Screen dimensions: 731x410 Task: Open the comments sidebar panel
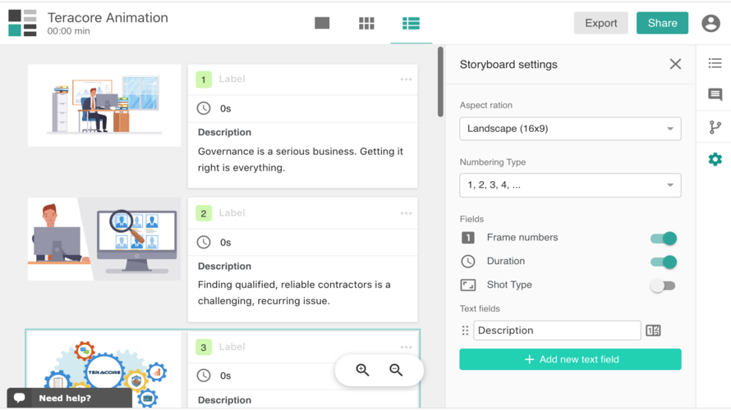pos(715,95)
